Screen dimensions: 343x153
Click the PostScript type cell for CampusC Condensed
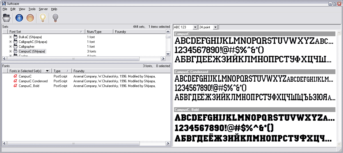pyautogui.click(x=60, y=81)
